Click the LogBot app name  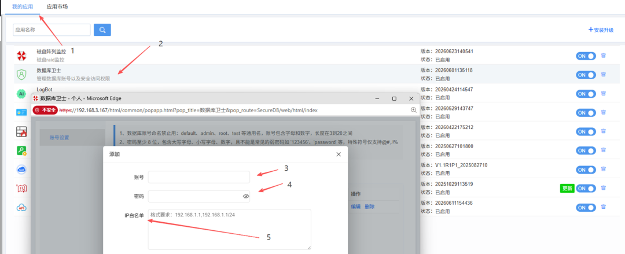click(x=44, y=89)
